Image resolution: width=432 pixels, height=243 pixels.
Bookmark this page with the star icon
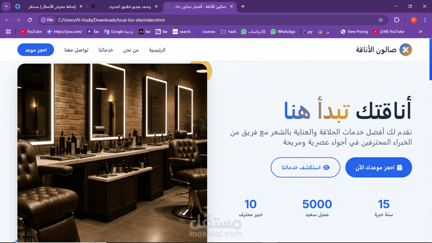[381, 20]
